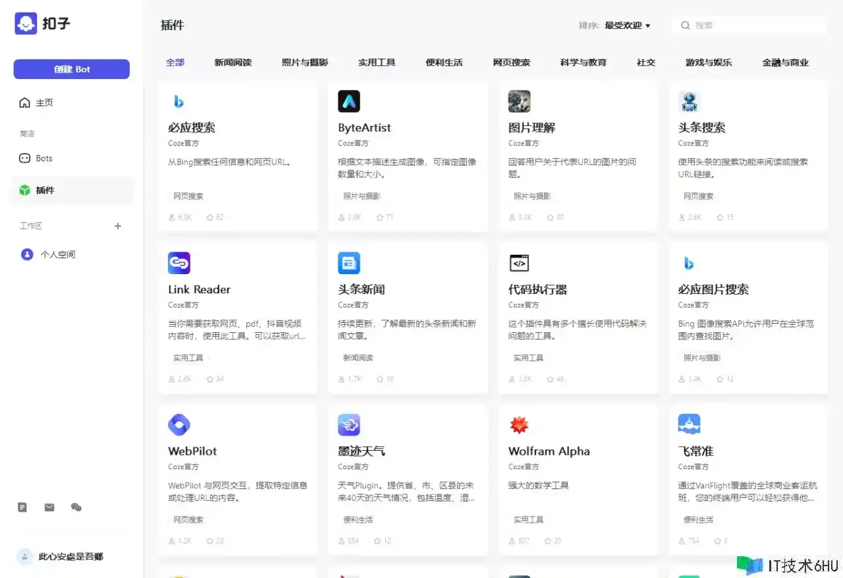The width and height of the screenshot is (843, 578).
Task: Click the 网页搜索 tag on 必应搜索 card
Action: pyautogui.click(x=188, y=196)
